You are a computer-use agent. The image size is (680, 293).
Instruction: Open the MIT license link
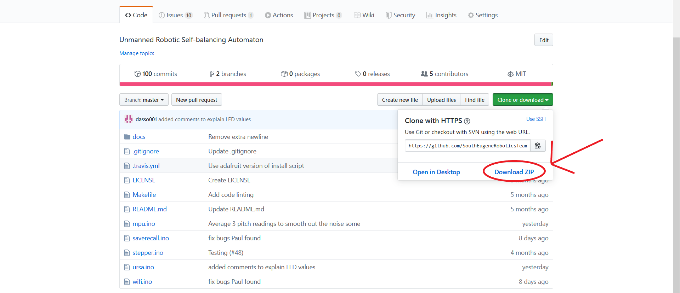pyautogui.click(x=517, y=74)
